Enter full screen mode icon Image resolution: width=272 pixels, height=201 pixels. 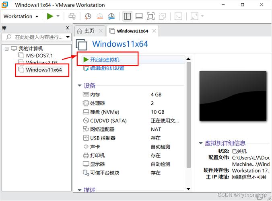coord(150,16)
